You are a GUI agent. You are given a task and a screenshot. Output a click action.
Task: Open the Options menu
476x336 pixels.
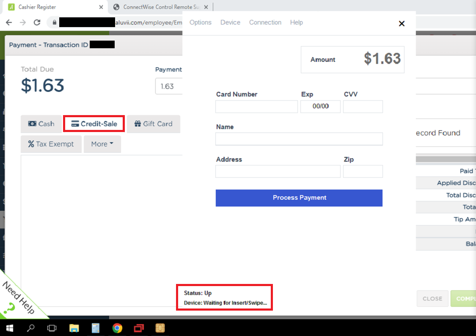pos(200,22)
